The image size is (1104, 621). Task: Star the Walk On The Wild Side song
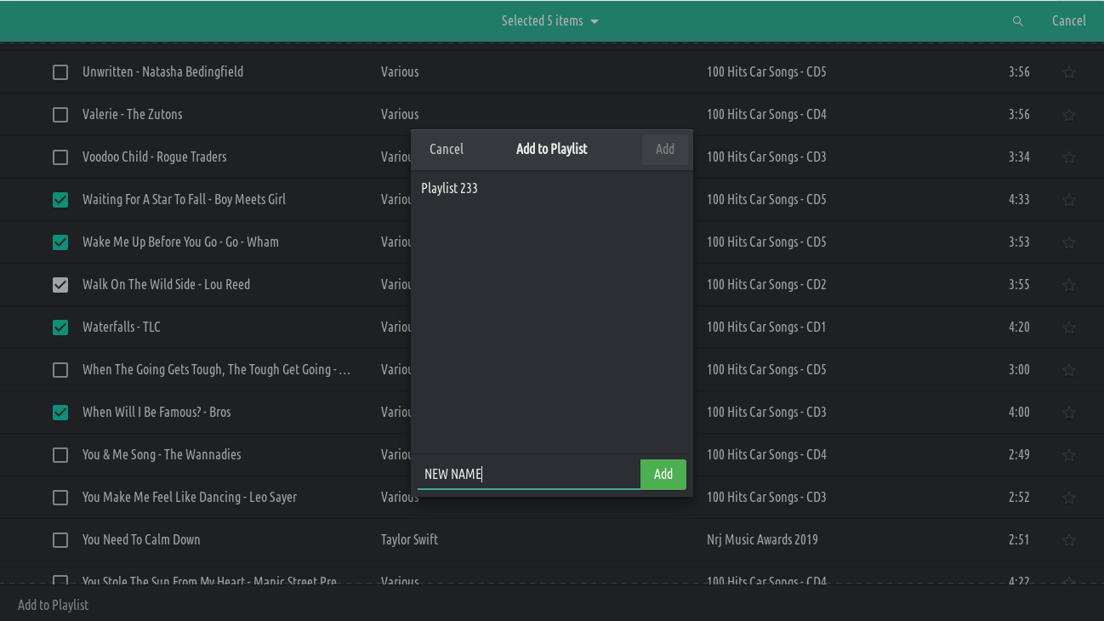click(1069, 285)
